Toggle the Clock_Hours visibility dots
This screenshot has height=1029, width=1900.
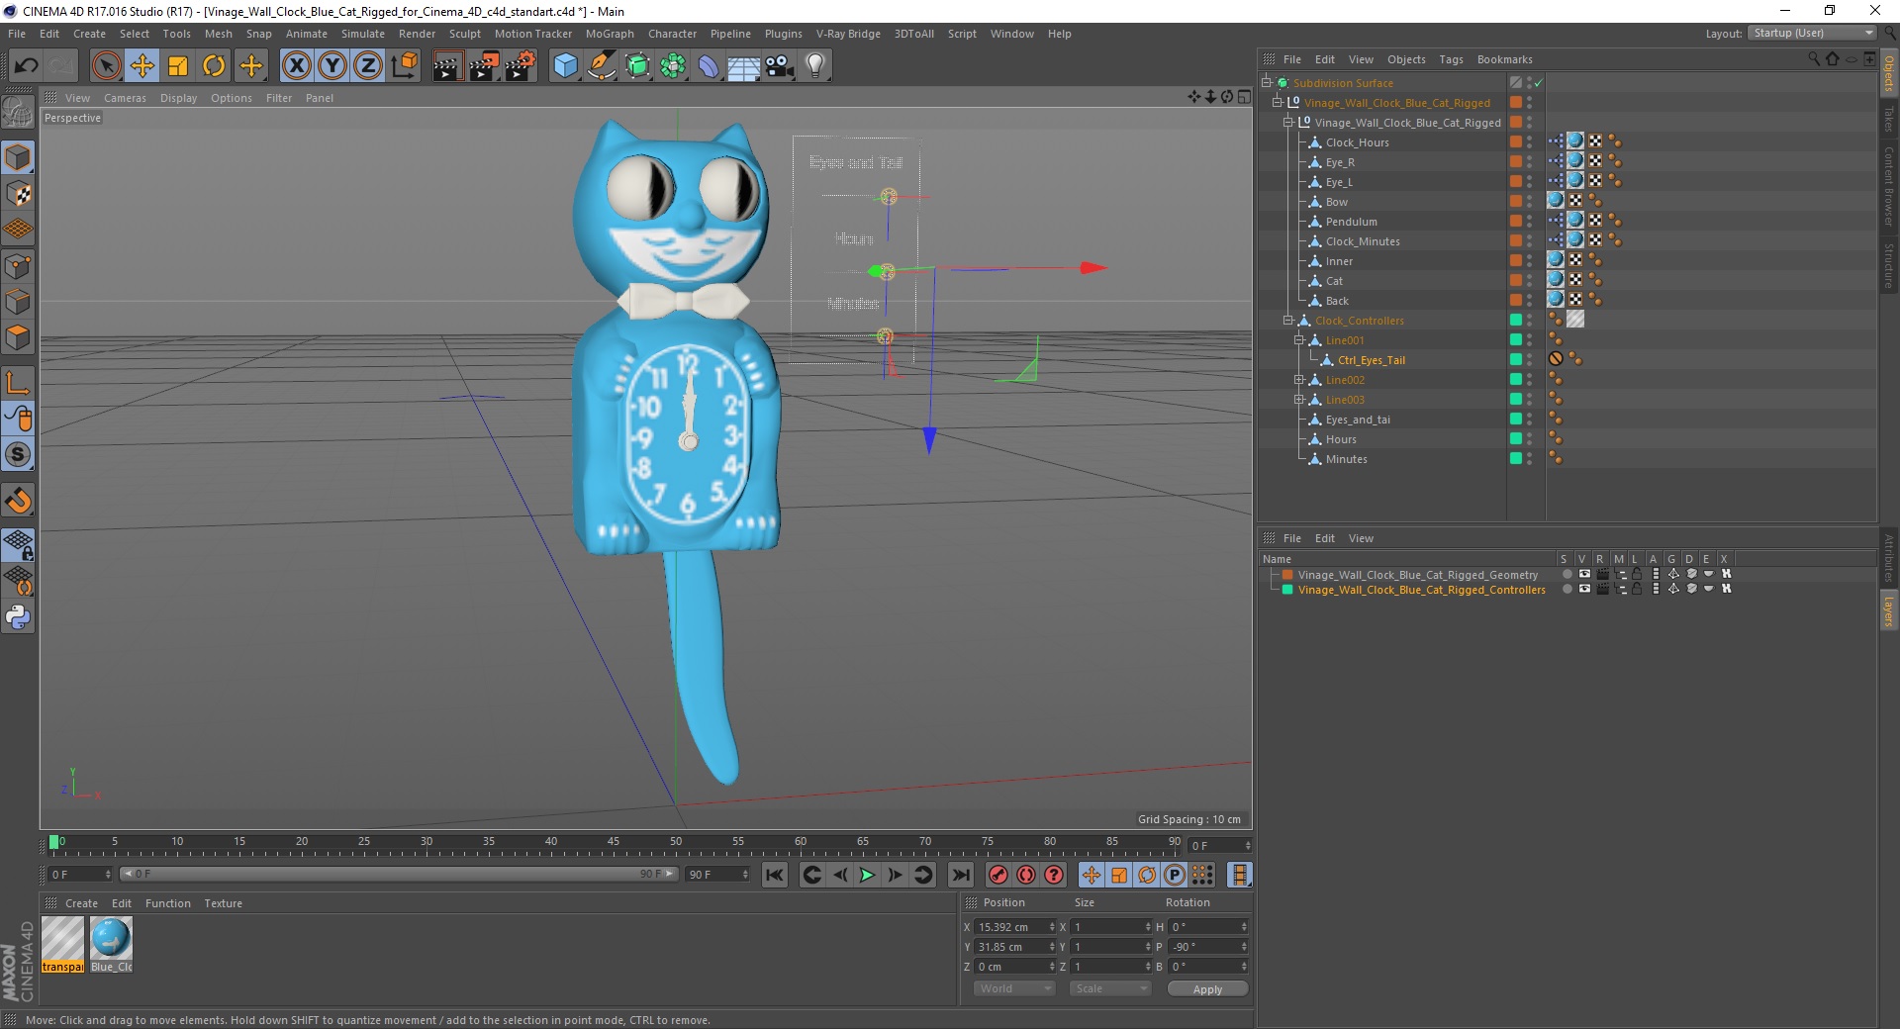[x=1529, y=141]
